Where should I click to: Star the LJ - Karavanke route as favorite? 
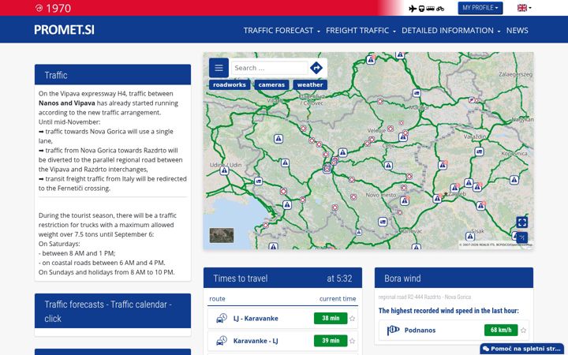(x=352, y=319)
